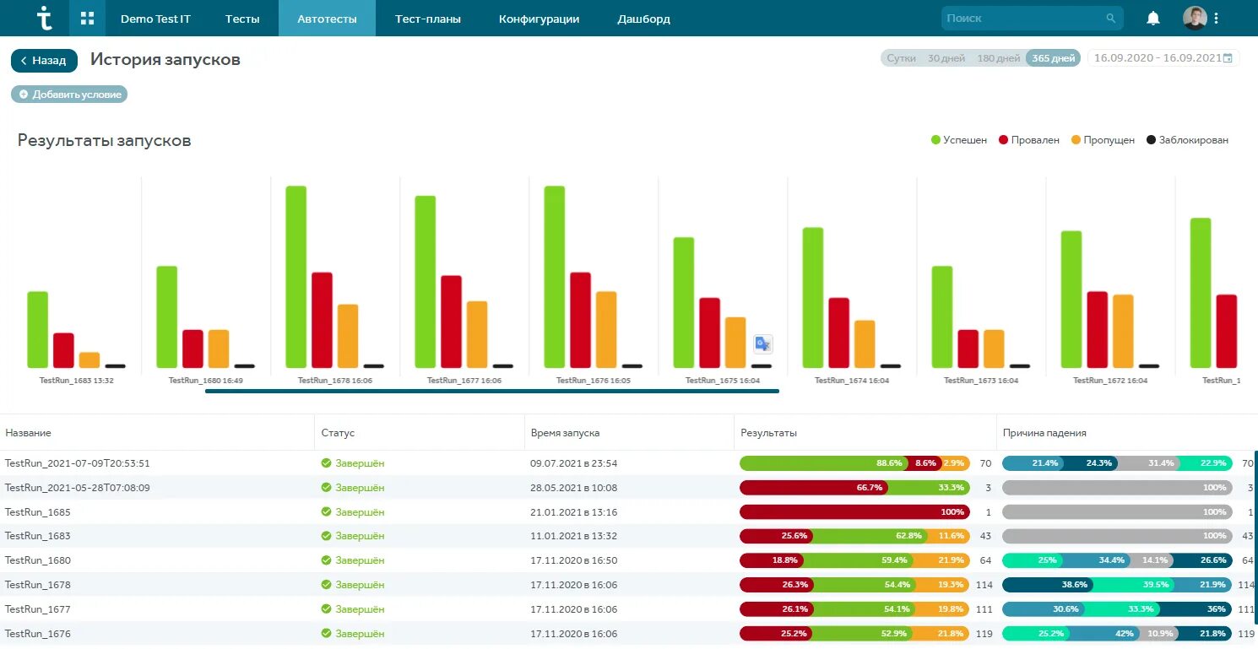1258x649 pixels.
Task: Click the Статус column header
Action: (338, 433)
